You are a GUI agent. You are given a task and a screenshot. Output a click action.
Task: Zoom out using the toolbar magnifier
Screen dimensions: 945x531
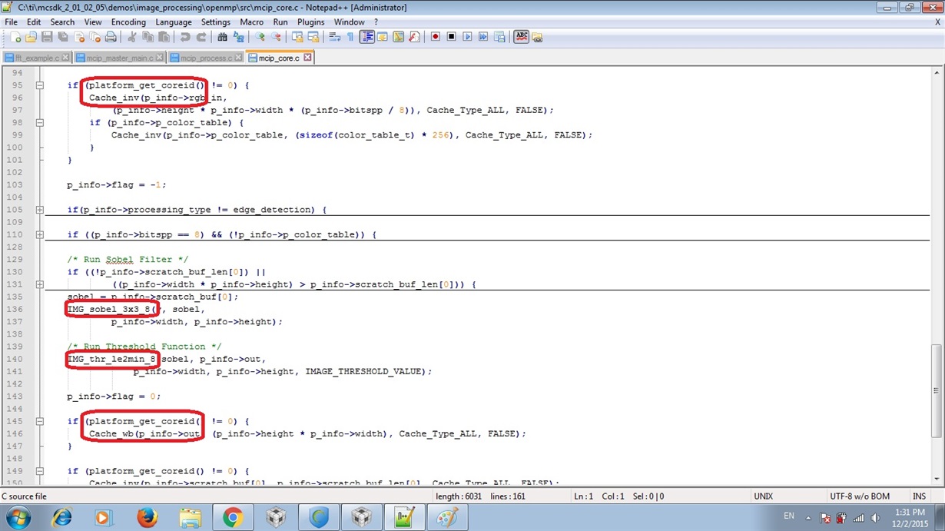coord(276,37)
